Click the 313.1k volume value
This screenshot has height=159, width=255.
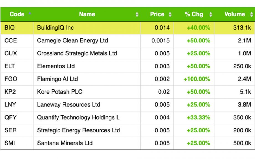pyautogui.click(x=242, y=28)
